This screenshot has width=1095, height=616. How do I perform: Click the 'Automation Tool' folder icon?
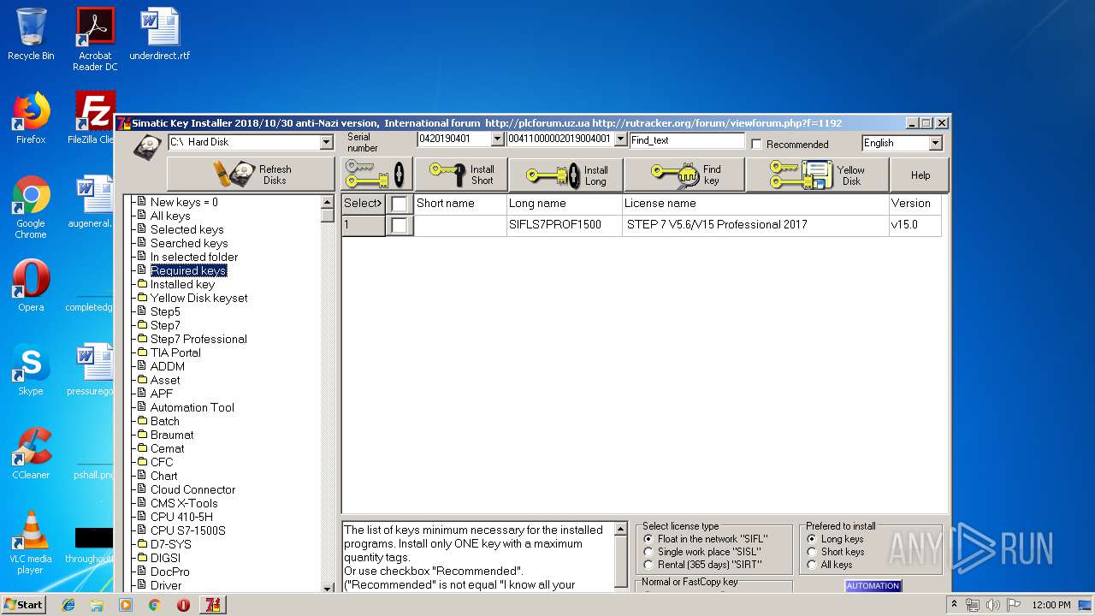click(142, 407)
